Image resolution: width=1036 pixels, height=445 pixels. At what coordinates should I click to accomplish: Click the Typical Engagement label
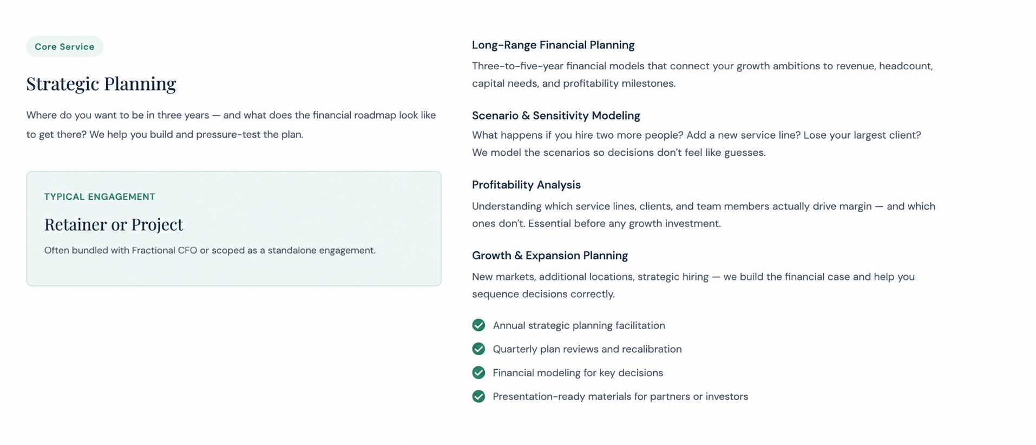coord(100,197)
